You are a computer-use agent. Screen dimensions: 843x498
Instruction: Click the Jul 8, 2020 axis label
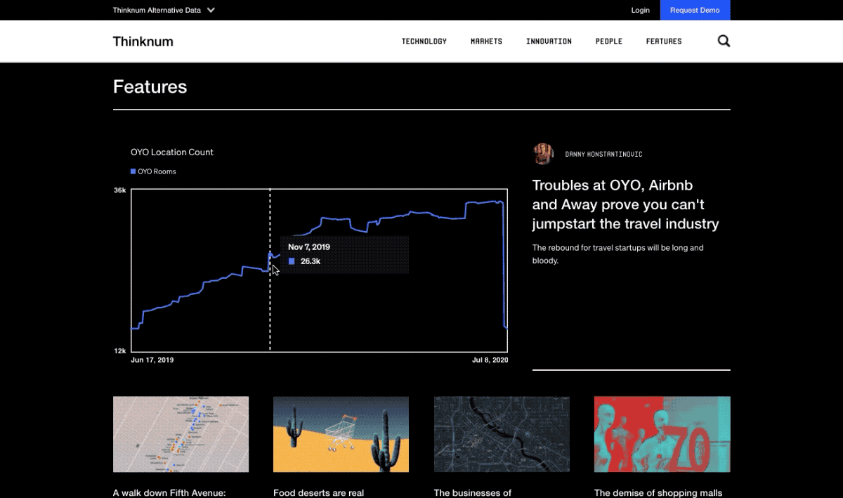(490, 360)
